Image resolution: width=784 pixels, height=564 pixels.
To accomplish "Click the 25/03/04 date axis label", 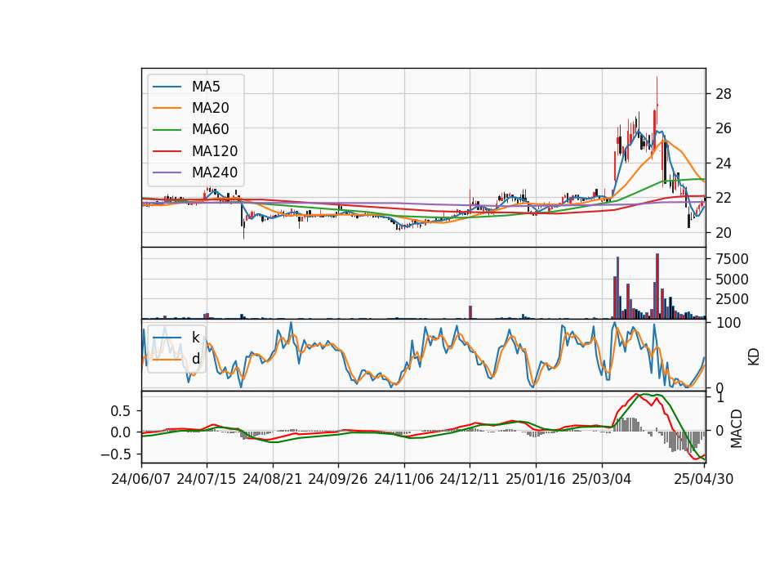I will click(x=602, y=479).
